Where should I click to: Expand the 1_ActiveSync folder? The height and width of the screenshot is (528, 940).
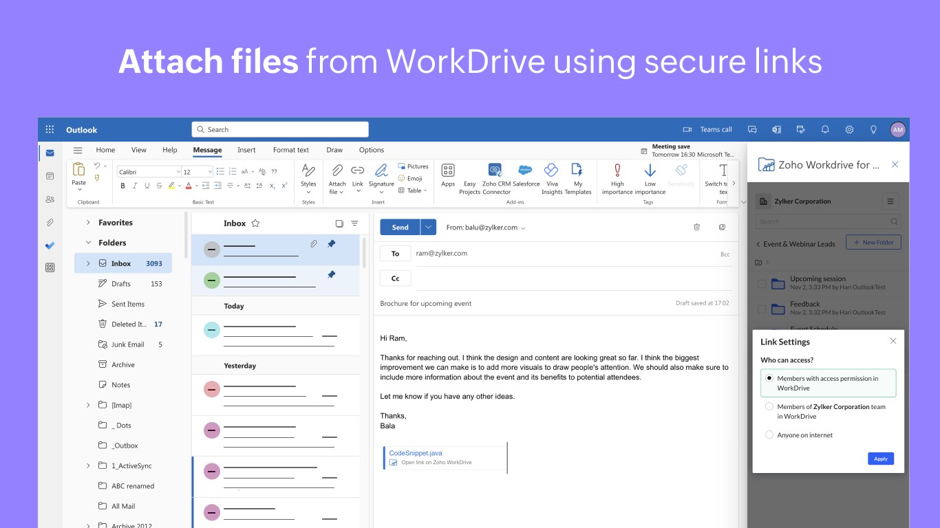click(88, 465)
